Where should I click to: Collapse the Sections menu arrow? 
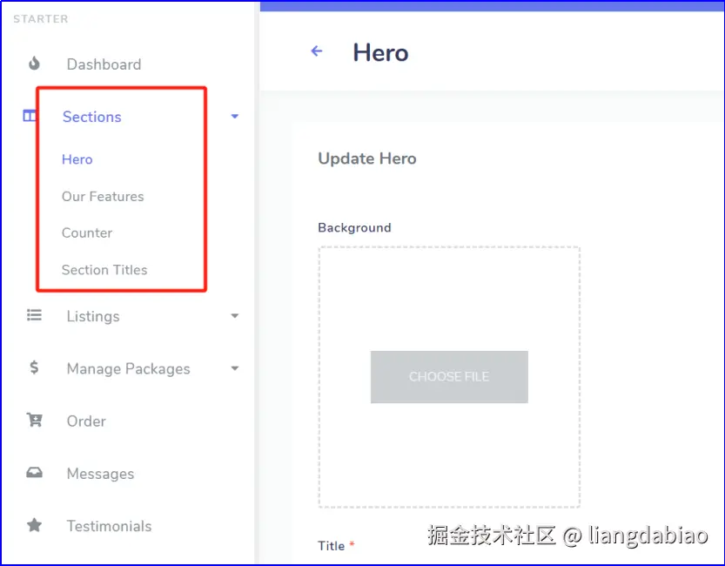point(235,117)
